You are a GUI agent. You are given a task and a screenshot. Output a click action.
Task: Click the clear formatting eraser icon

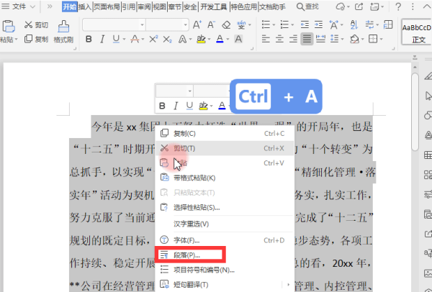point(226,24)
